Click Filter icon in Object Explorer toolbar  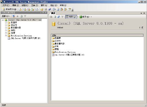tap(25, 16)
